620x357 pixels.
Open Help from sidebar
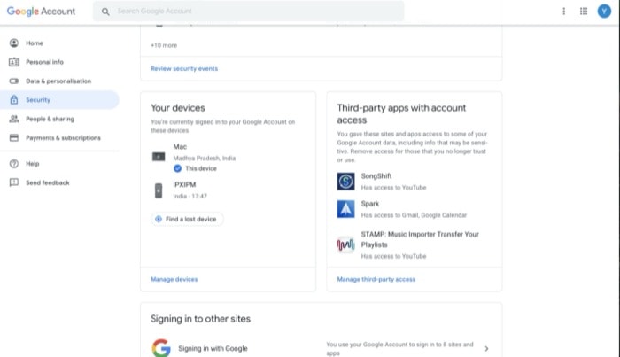point(59,163)
